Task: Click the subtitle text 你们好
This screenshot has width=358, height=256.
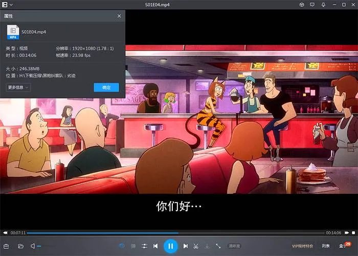Action: (x=179, y=207)
